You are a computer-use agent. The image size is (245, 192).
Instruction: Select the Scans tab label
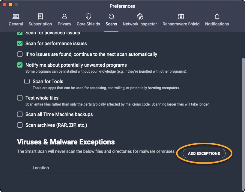pos(111,24)
